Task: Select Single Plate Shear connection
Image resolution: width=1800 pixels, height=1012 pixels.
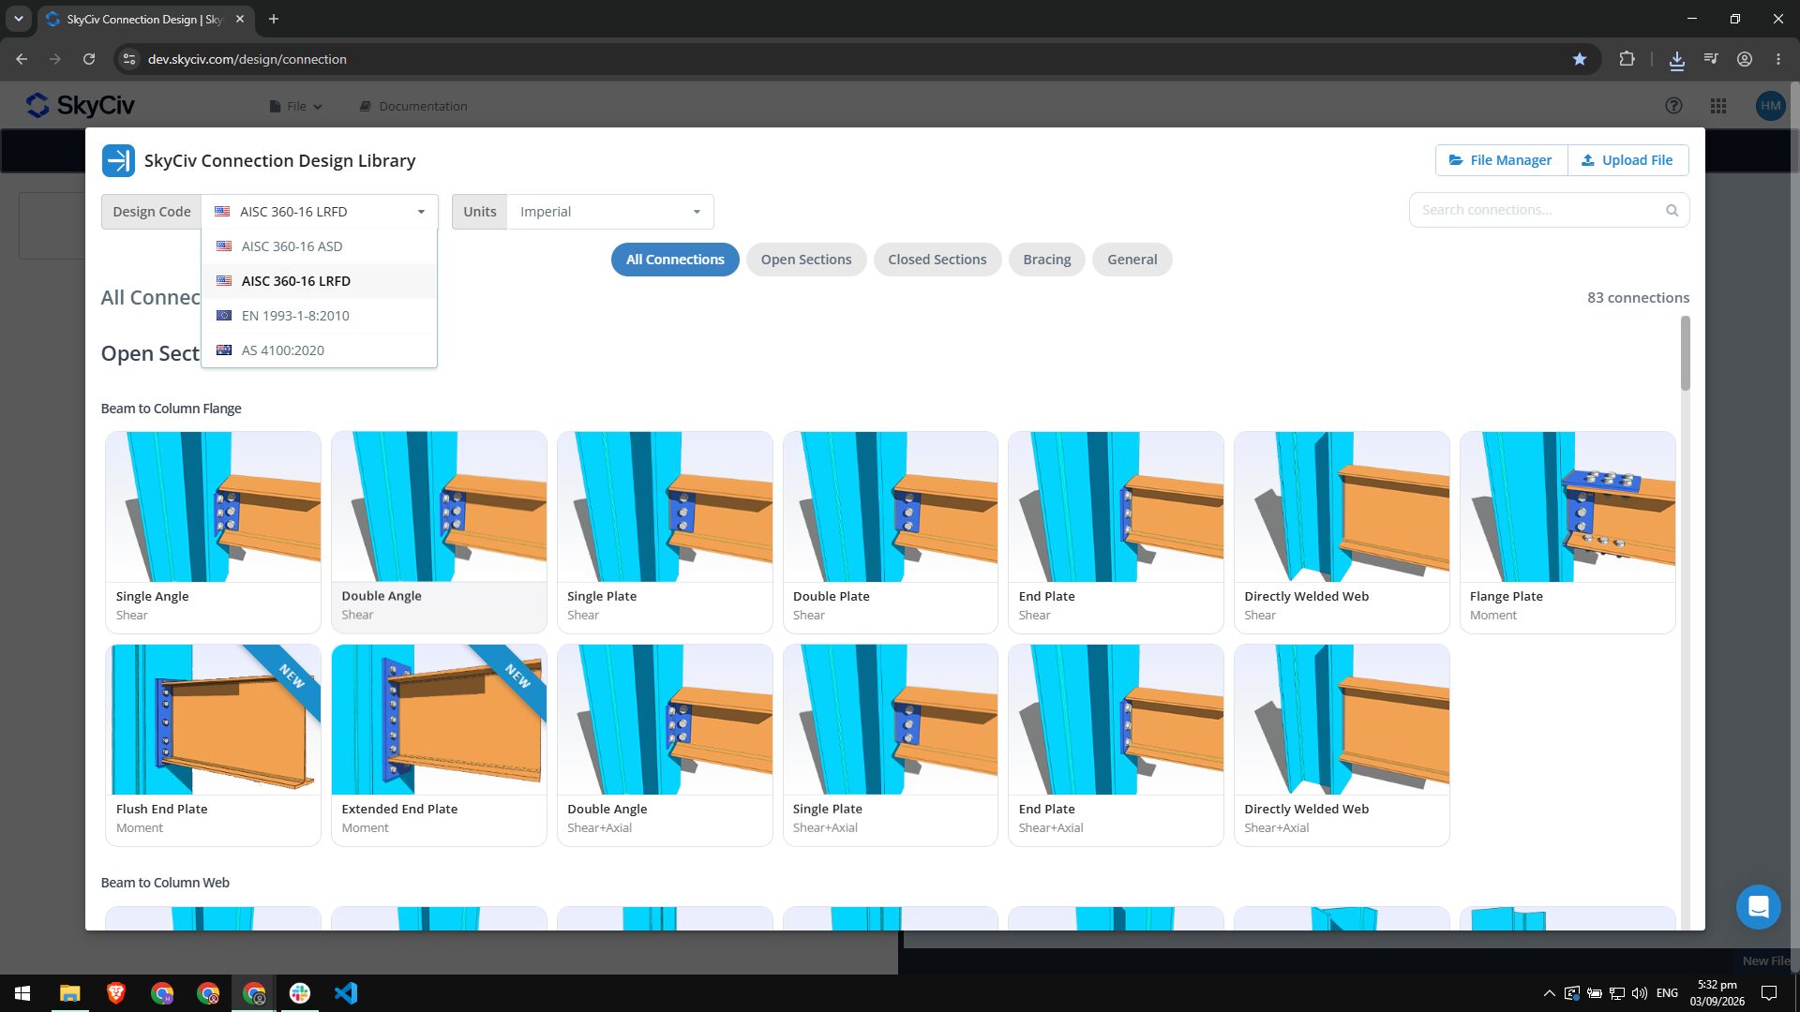Action: pyautogui.click(x=665, y=532)
